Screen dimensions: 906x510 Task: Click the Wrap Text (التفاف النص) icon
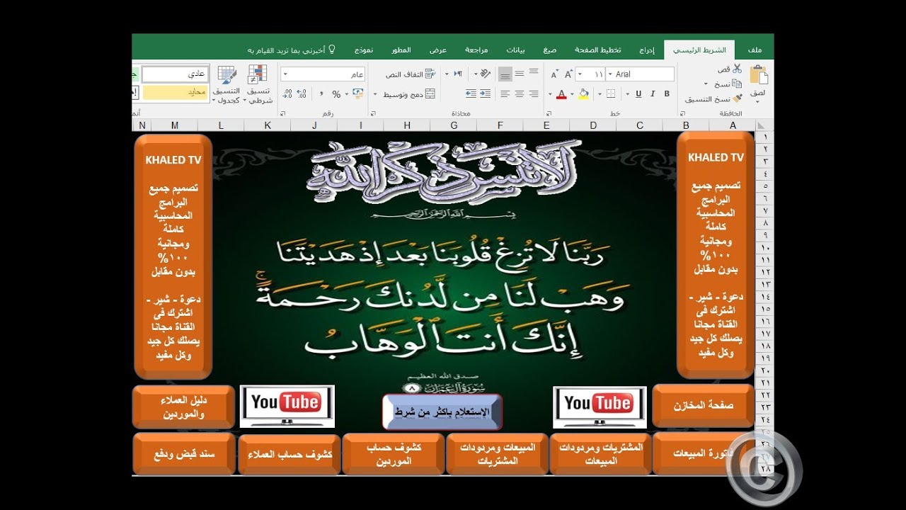(x=430, y=74)
